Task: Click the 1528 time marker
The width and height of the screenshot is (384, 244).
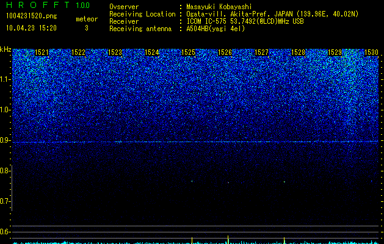Action: tap(299, 52)
